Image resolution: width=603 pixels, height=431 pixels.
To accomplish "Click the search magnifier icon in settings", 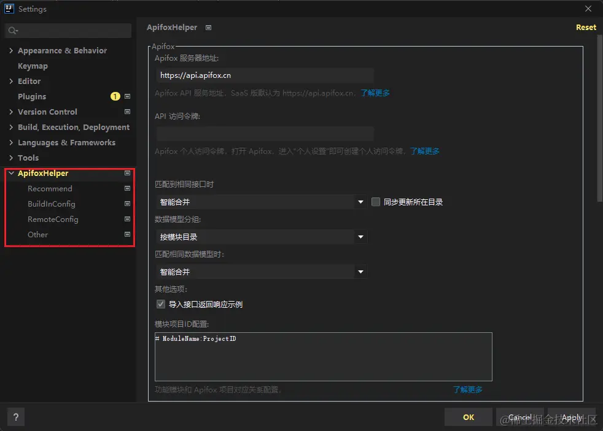I will [x=13, y=31].
